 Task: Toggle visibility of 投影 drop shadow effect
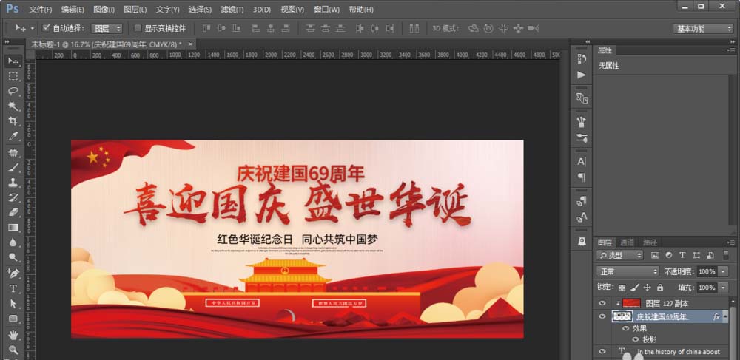click(635, 339)
